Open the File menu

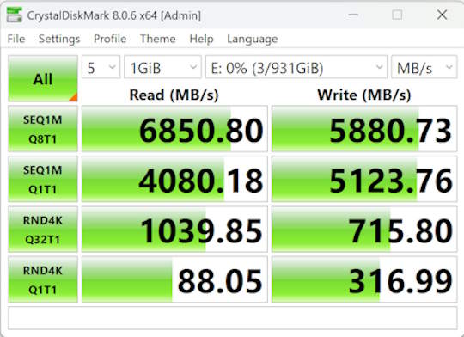pyautogui.click(x=16, y=39)
